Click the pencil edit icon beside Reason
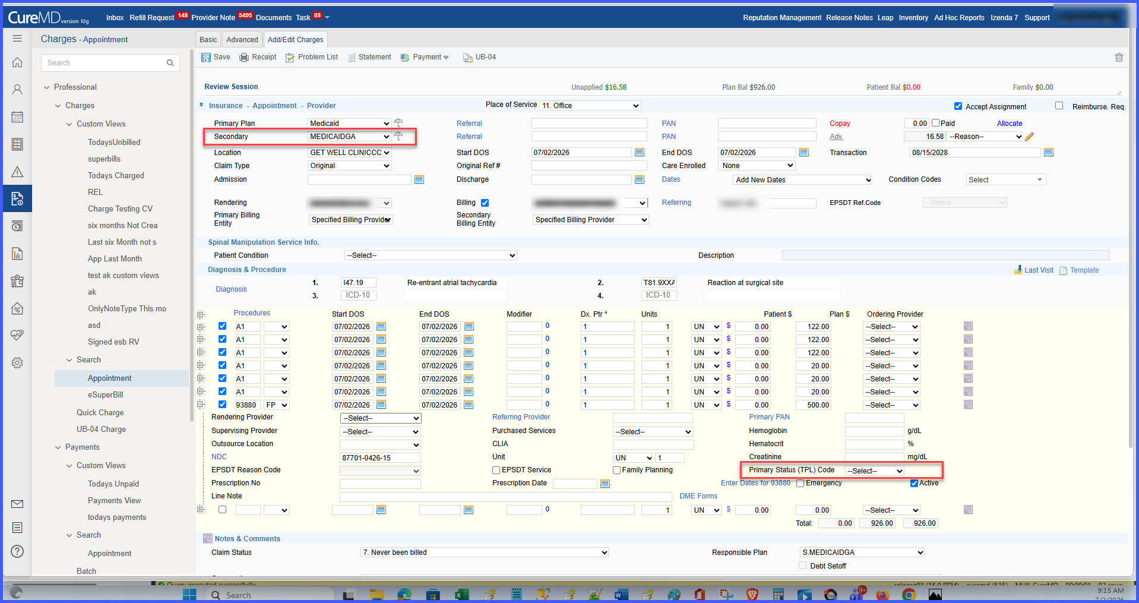 (x=1030, y=137)
